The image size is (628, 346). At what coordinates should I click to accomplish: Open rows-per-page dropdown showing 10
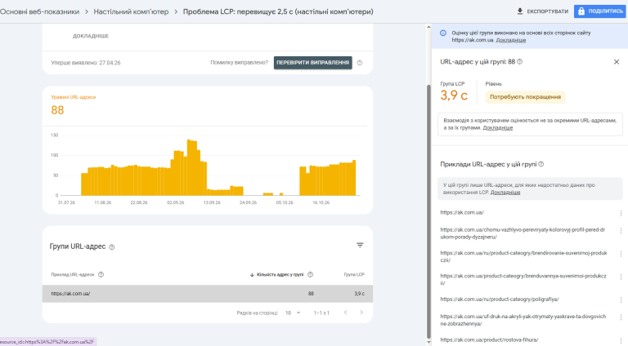[x=293, y=313]
